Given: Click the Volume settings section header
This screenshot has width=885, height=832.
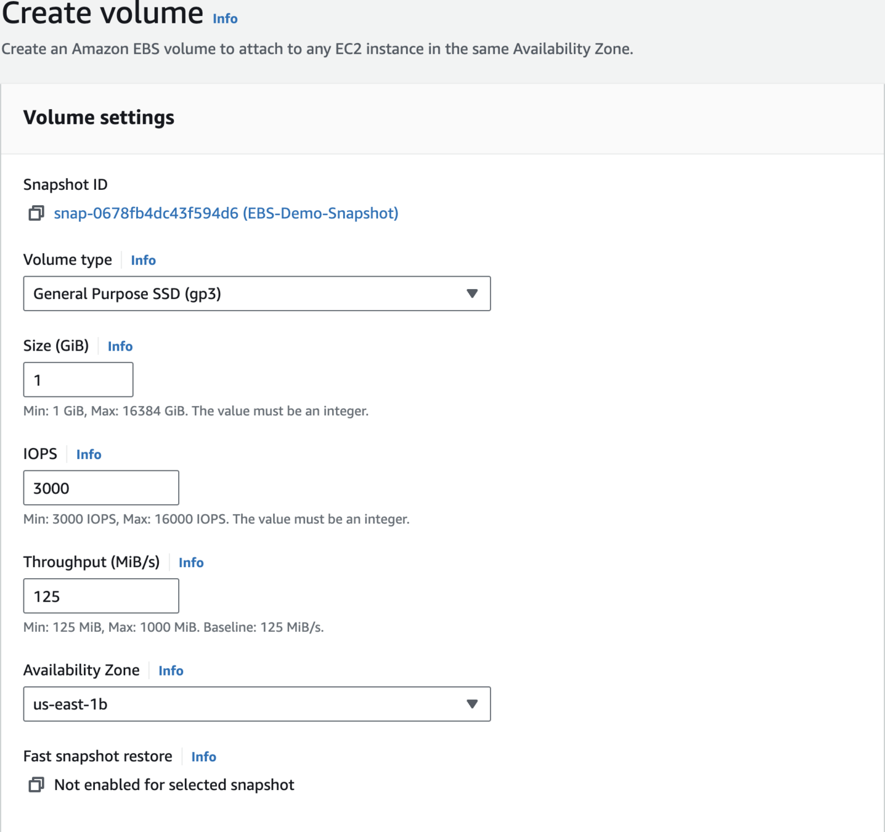Looking at the screenshot, I should 99,117.
